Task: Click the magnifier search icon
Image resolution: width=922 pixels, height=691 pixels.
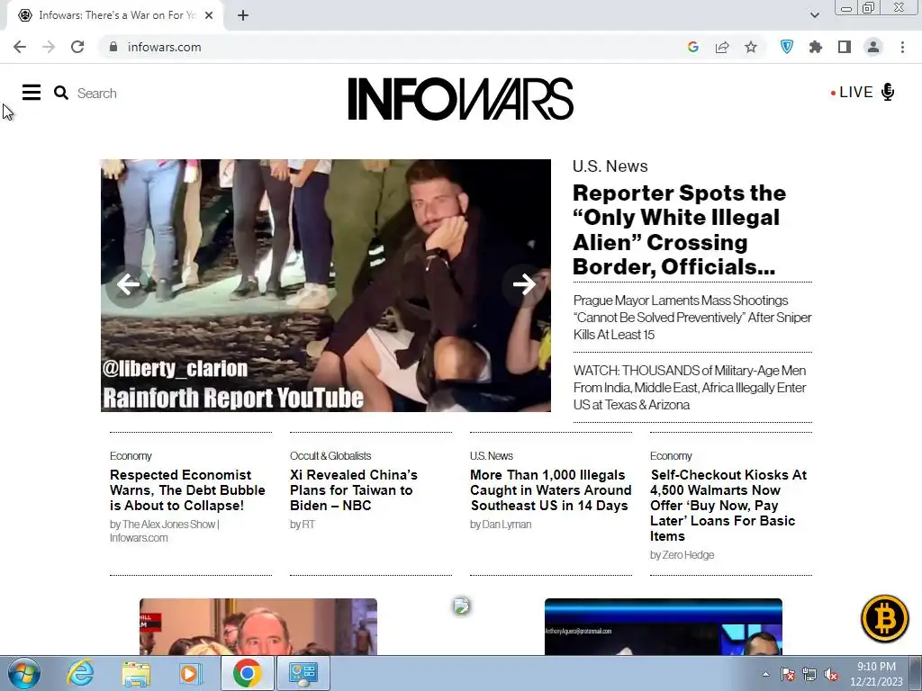Action: (61, 93)
